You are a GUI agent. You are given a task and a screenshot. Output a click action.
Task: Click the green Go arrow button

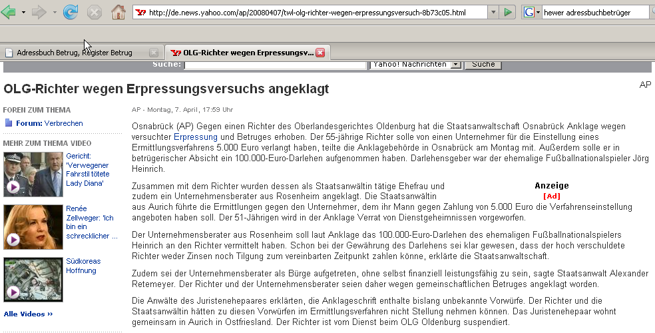[x=508, y=13]
